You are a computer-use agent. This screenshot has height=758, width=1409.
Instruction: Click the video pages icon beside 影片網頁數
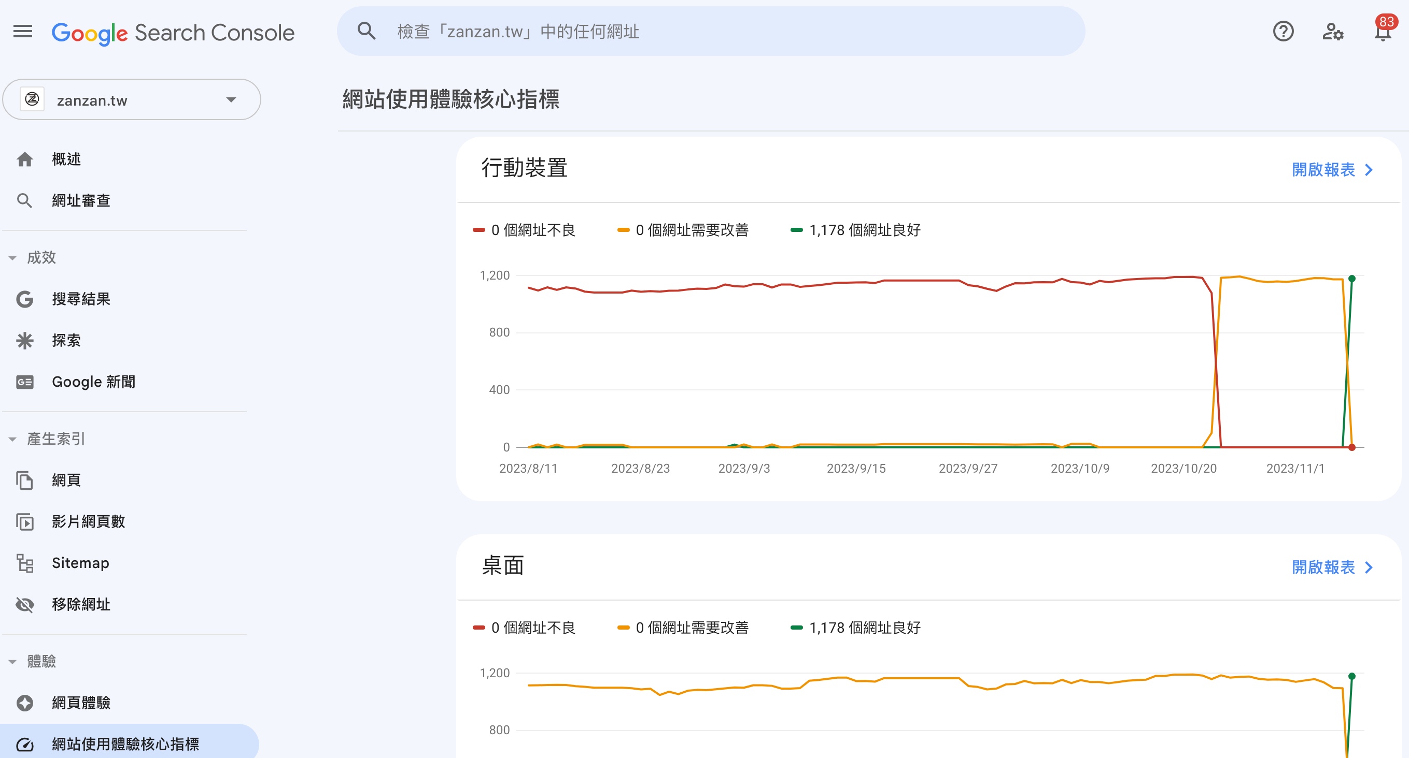tap(24, 522)
